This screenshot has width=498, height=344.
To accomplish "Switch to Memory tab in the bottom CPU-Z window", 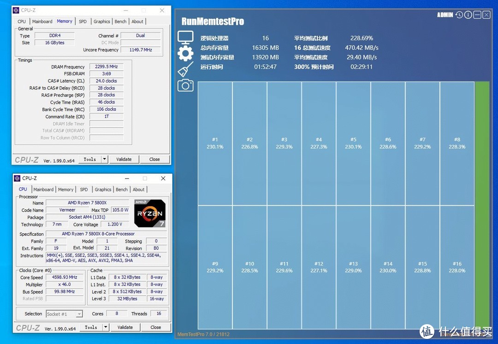I will (66, 190).
